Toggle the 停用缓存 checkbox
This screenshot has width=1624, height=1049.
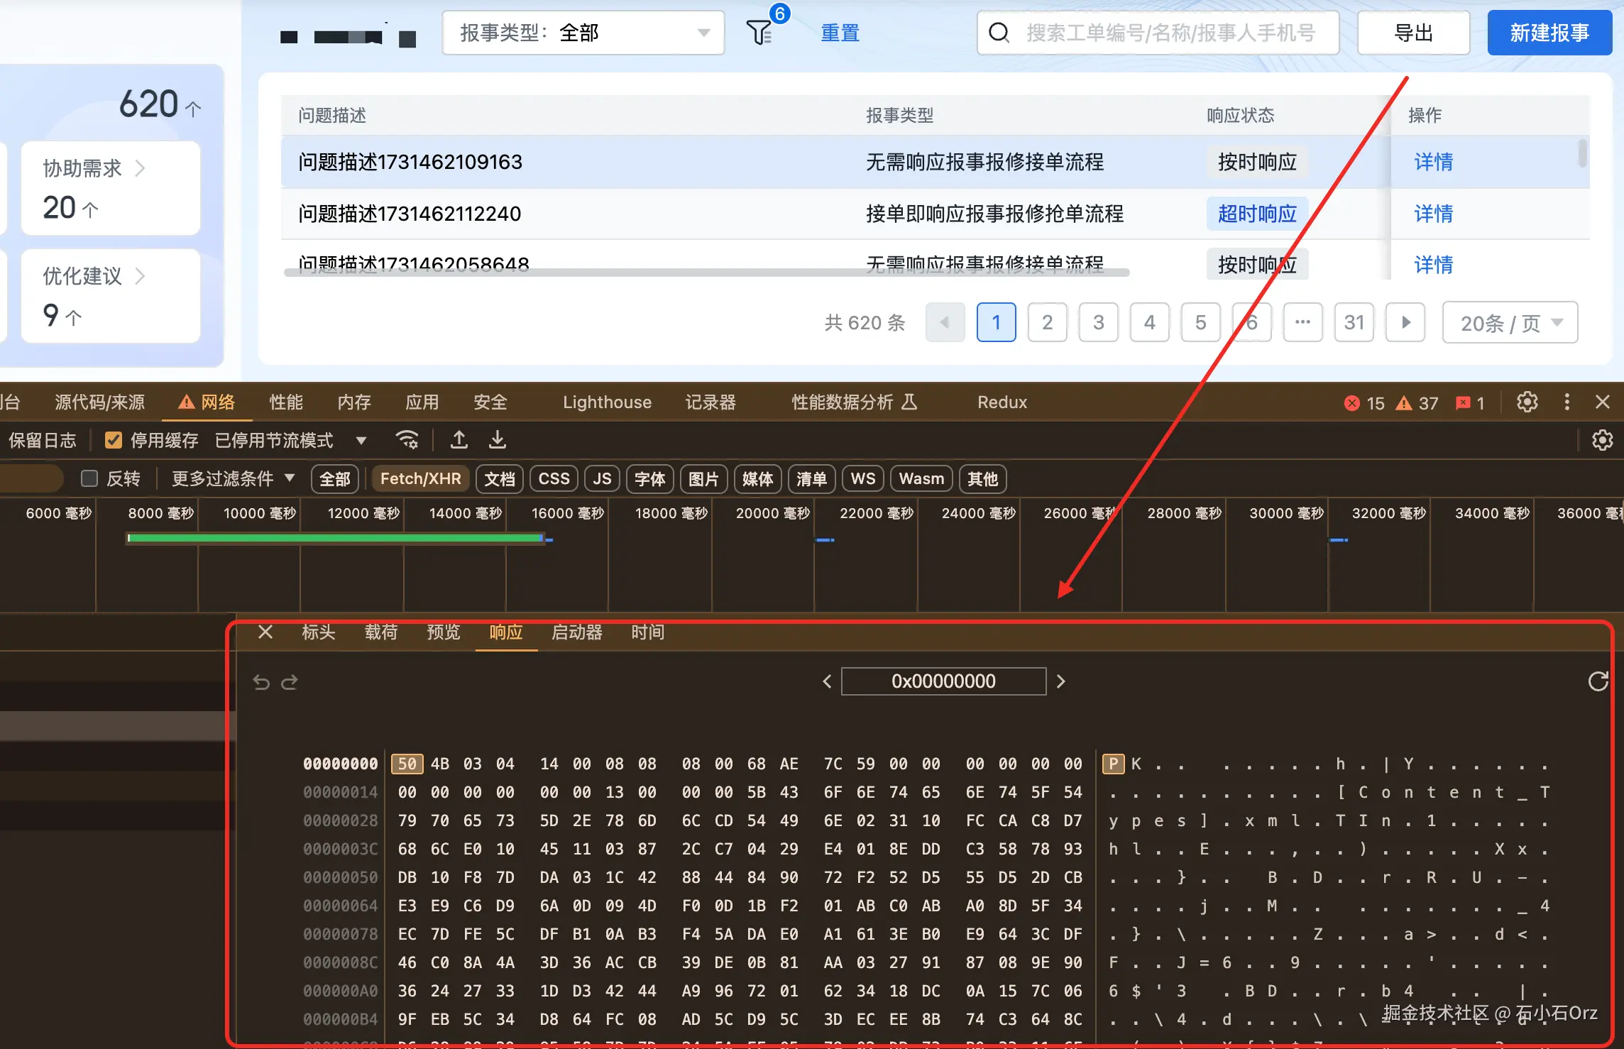113,440
